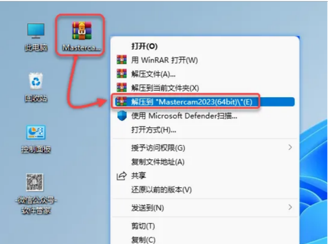Expand the 授予访问权限(G) submenu arrow
This screenshot has height=244, width=328.
(x=290, y=147)
